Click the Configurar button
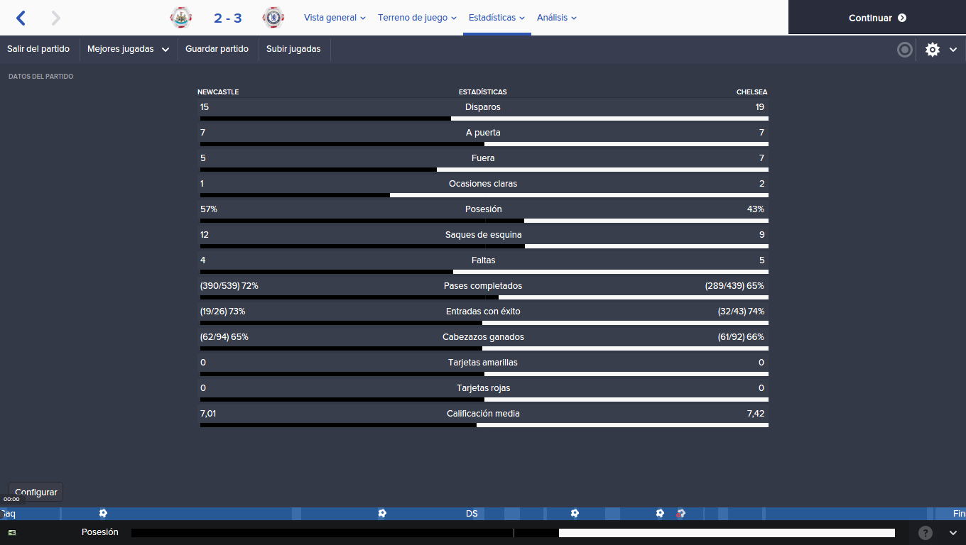This screenshot has height=545, width=966. point(36,492)
